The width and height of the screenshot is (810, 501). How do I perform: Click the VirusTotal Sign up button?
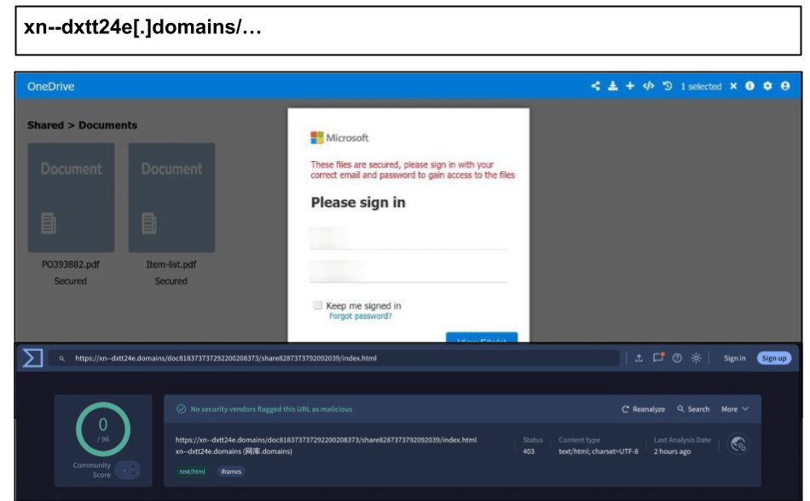774,358
